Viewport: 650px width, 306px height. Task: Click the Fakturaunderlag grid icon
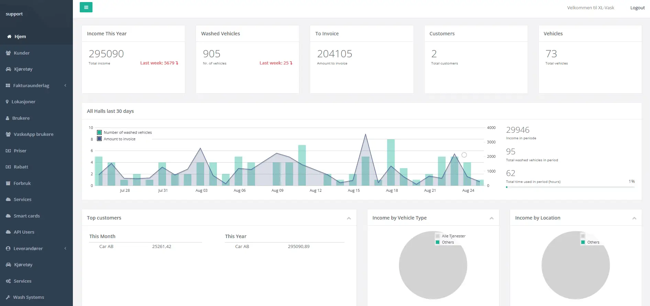pos(8,85)
